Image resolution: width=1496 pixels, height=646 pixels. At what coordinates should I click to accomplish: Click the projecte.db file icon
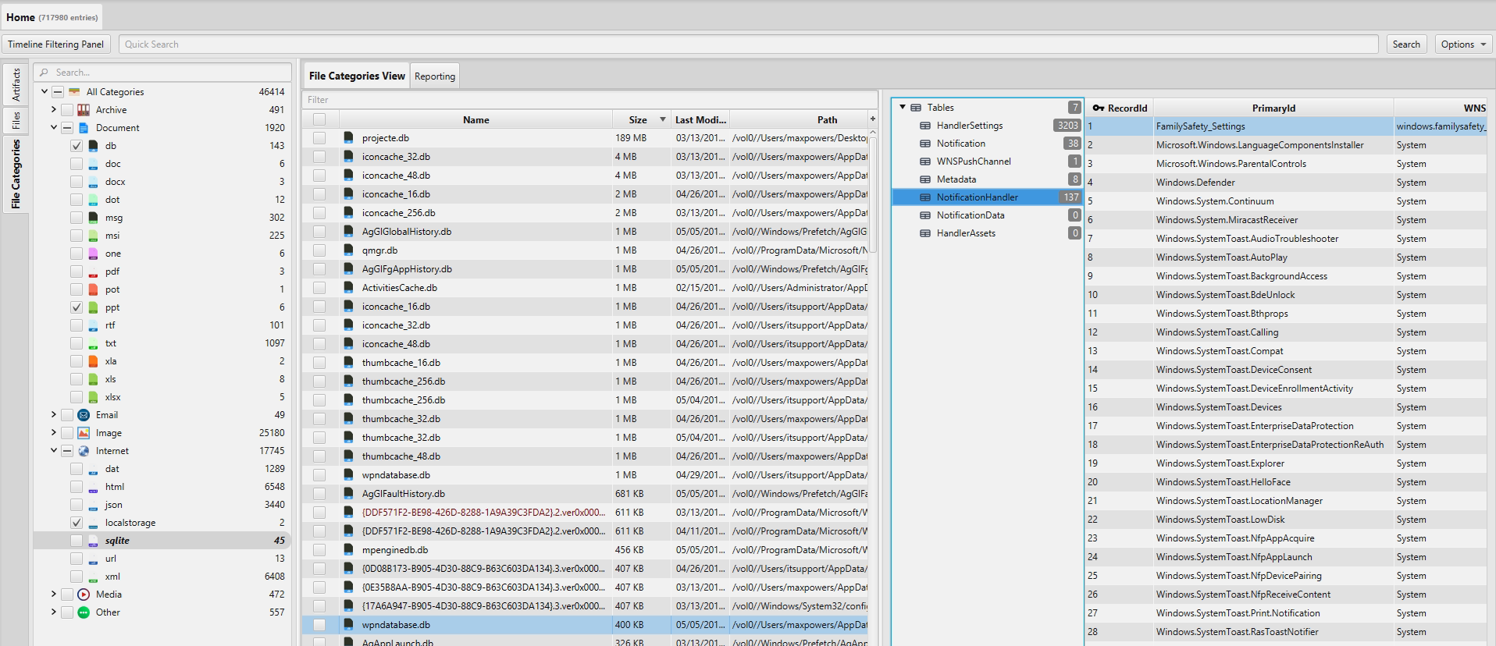pyautogui.click(x=348, y=138)
